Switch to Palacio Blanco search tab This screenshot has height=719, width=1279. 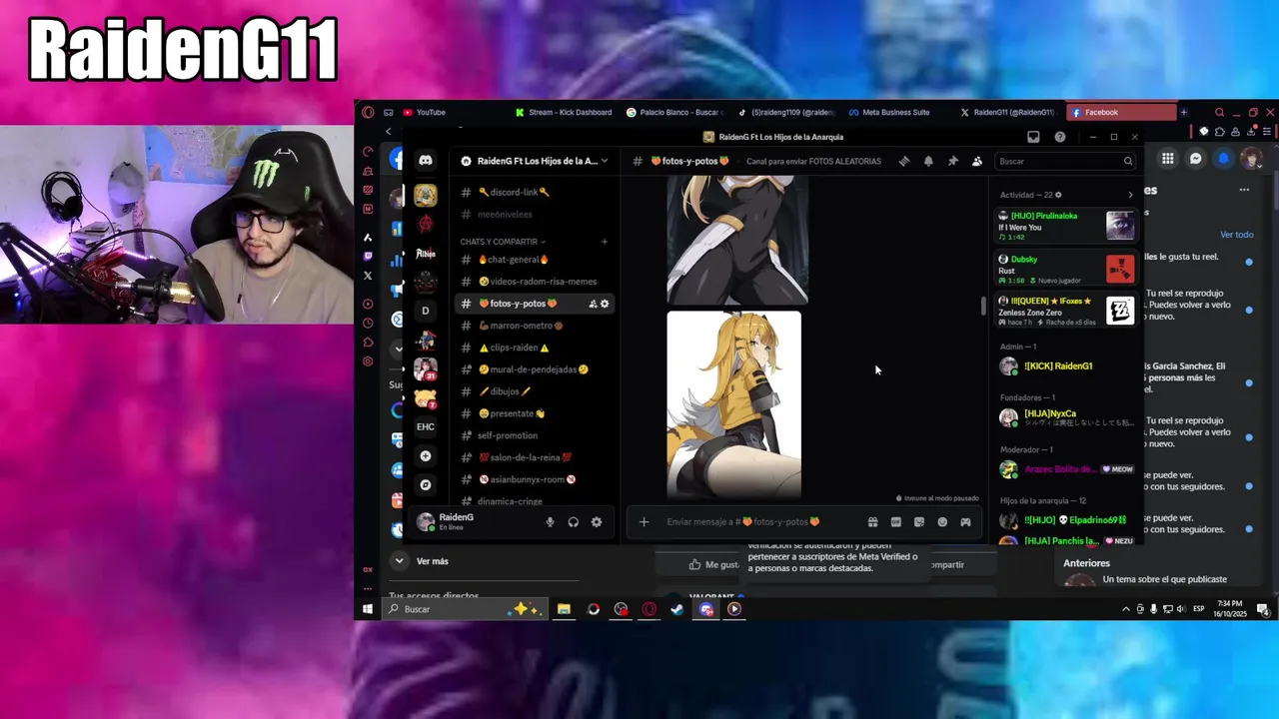pos(675,112)
